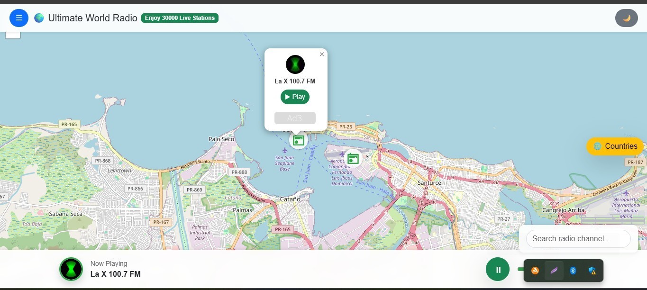The width and height of the screenshot is (647, 290).
Task: Click the PR-187 road shield
Action: (635, 162)
